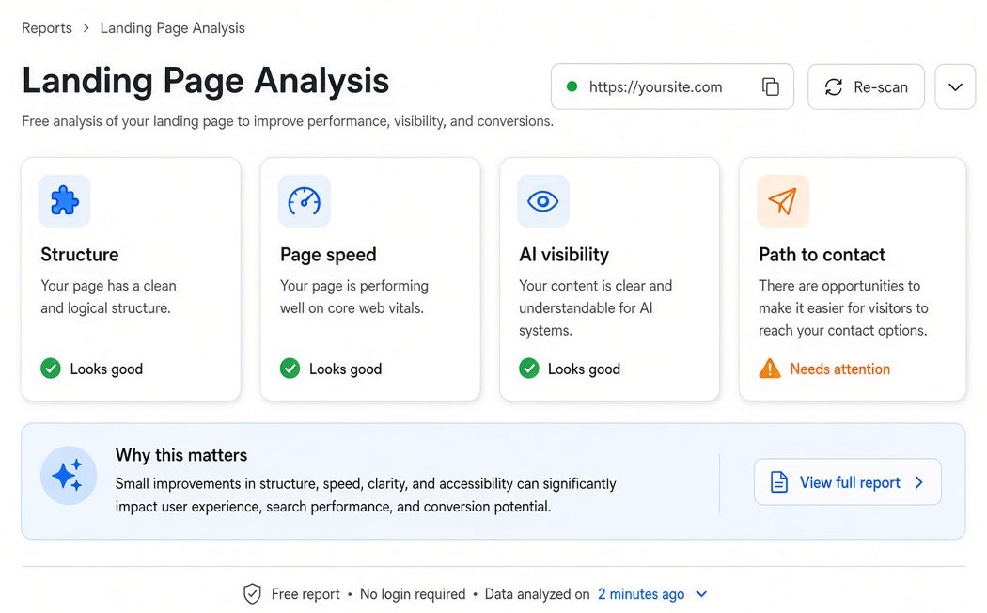Open the AI visibility card heading
Screen dimensions: 987x613
pyautogui.click(x=564, y=254)
